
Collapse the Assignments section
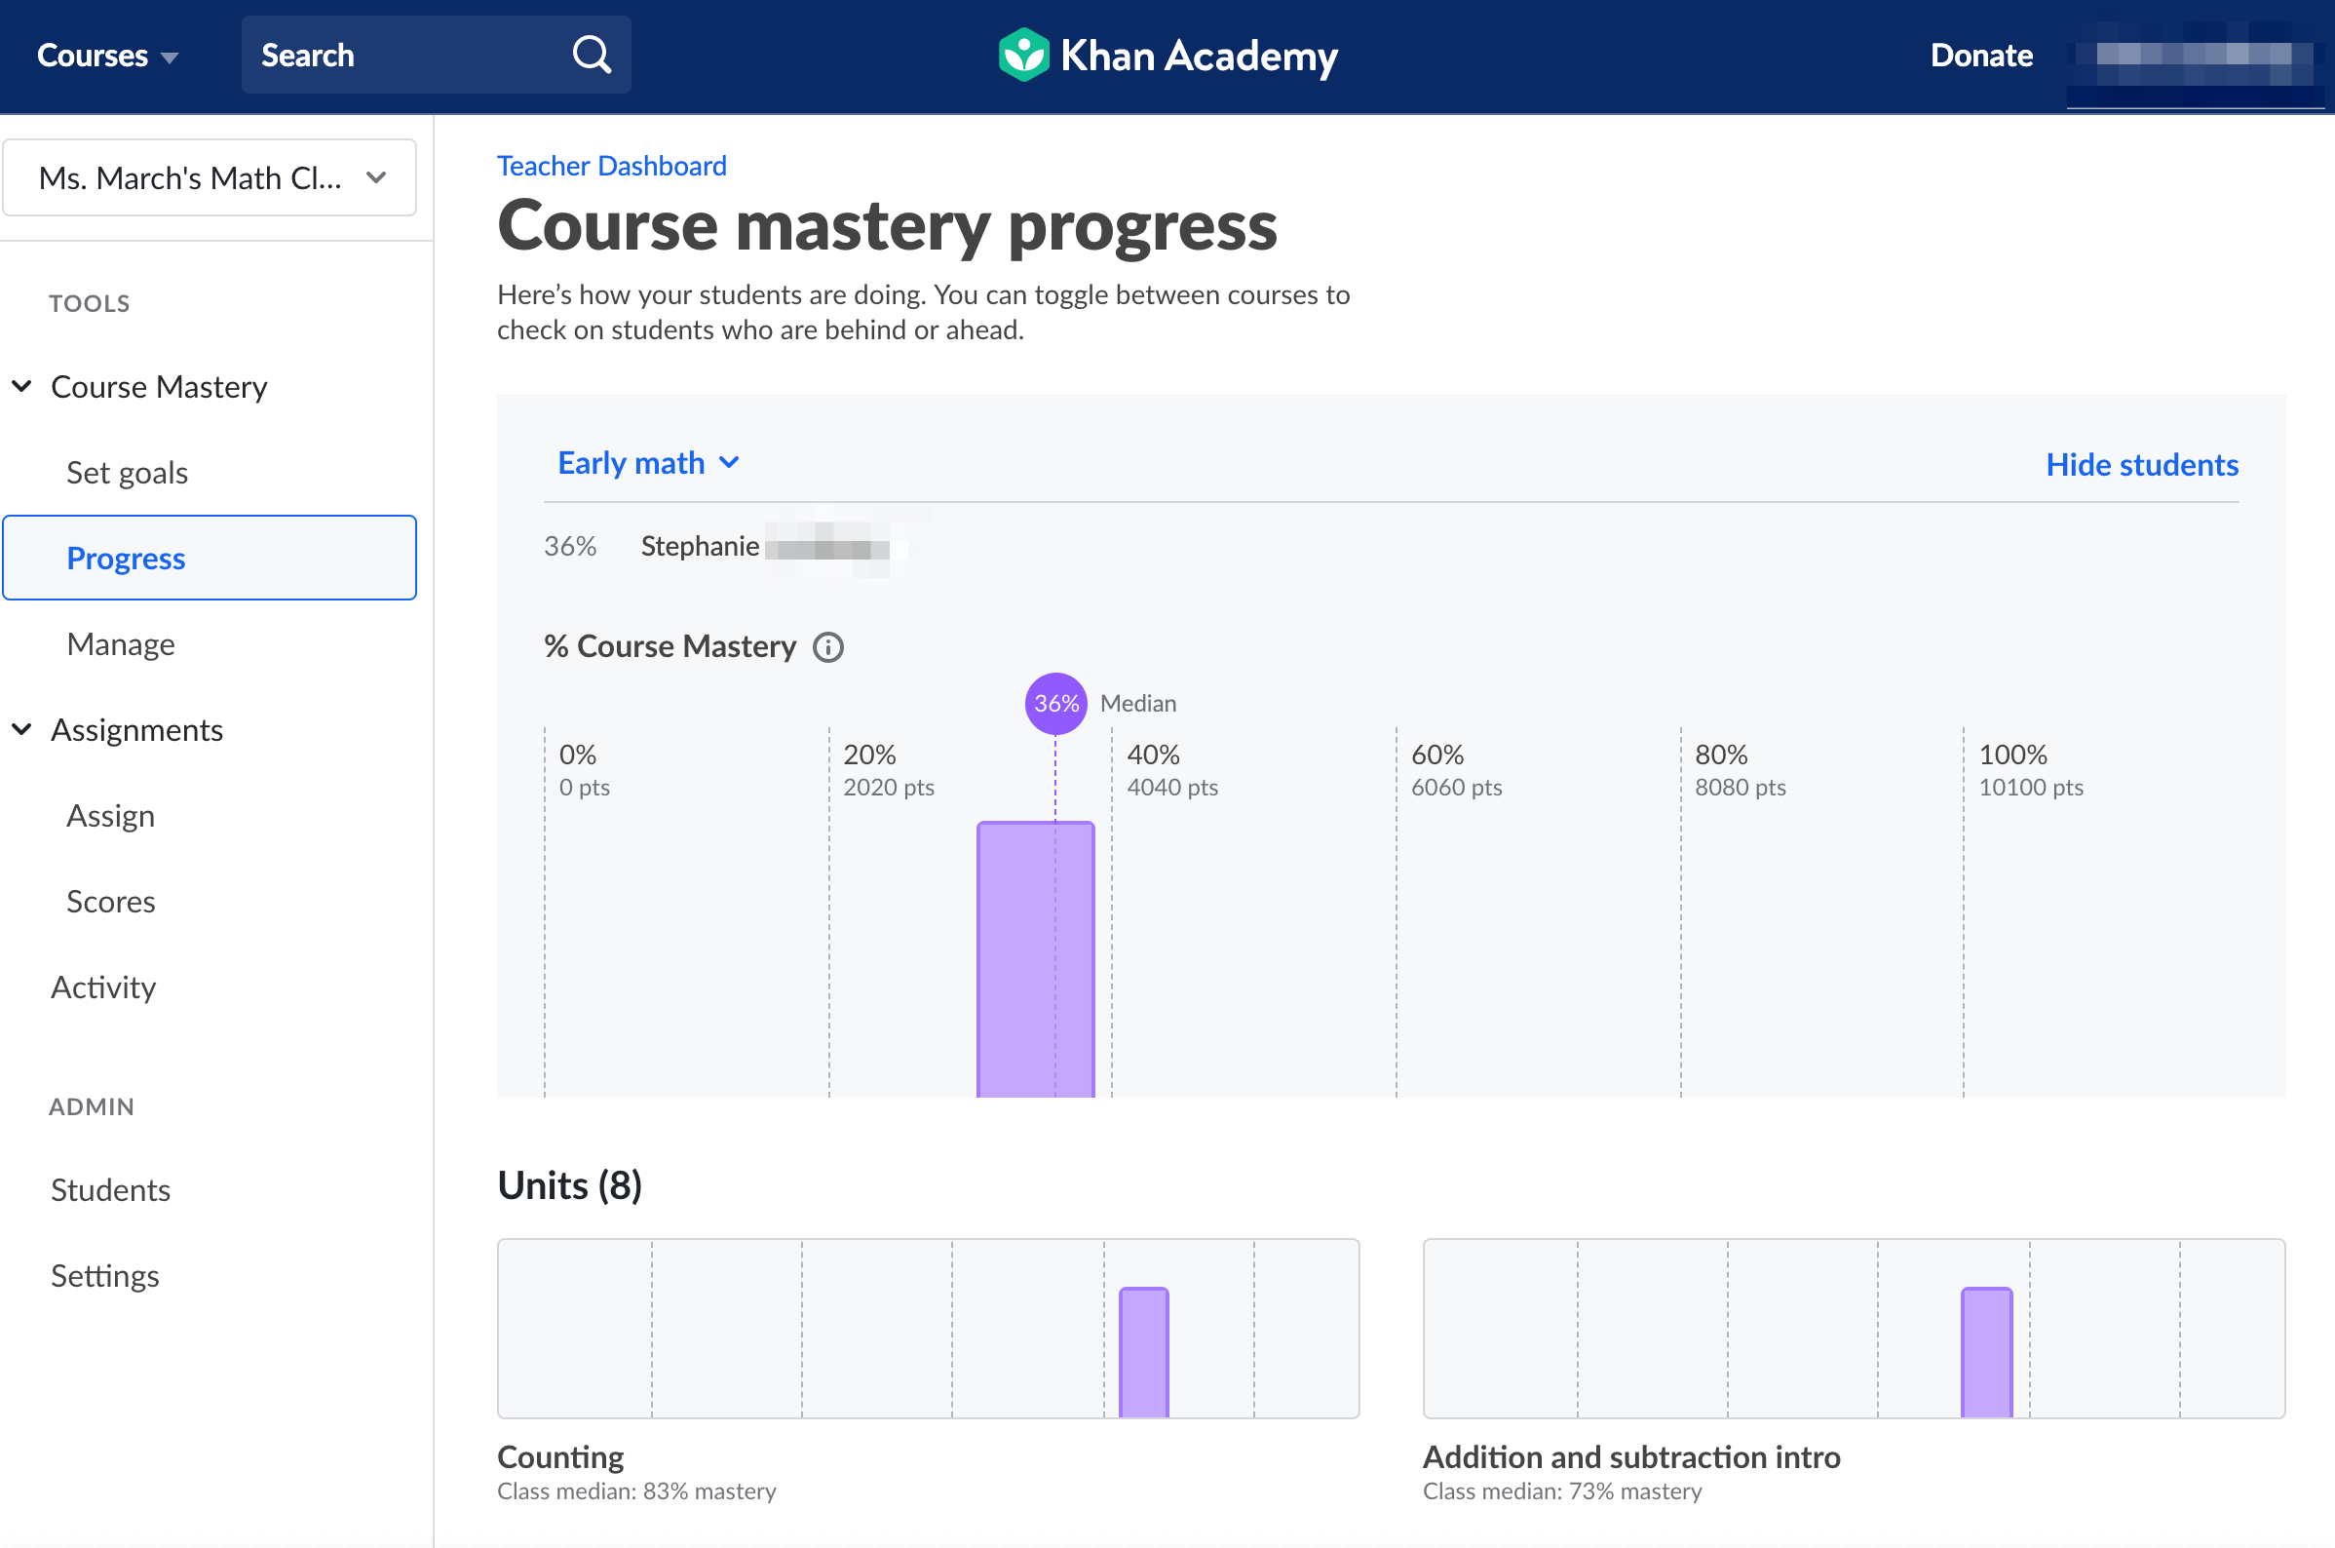pyautogui.click(x=21, y=729)
